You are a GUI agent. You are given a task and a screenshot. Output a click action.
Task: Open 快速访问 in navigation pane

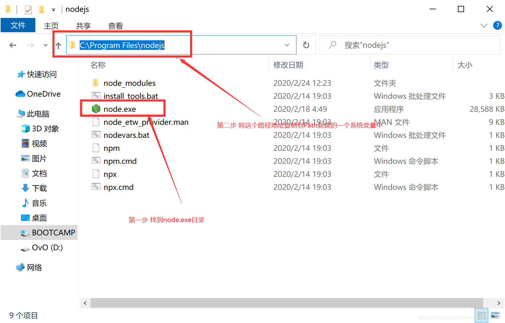pos(37,74)
